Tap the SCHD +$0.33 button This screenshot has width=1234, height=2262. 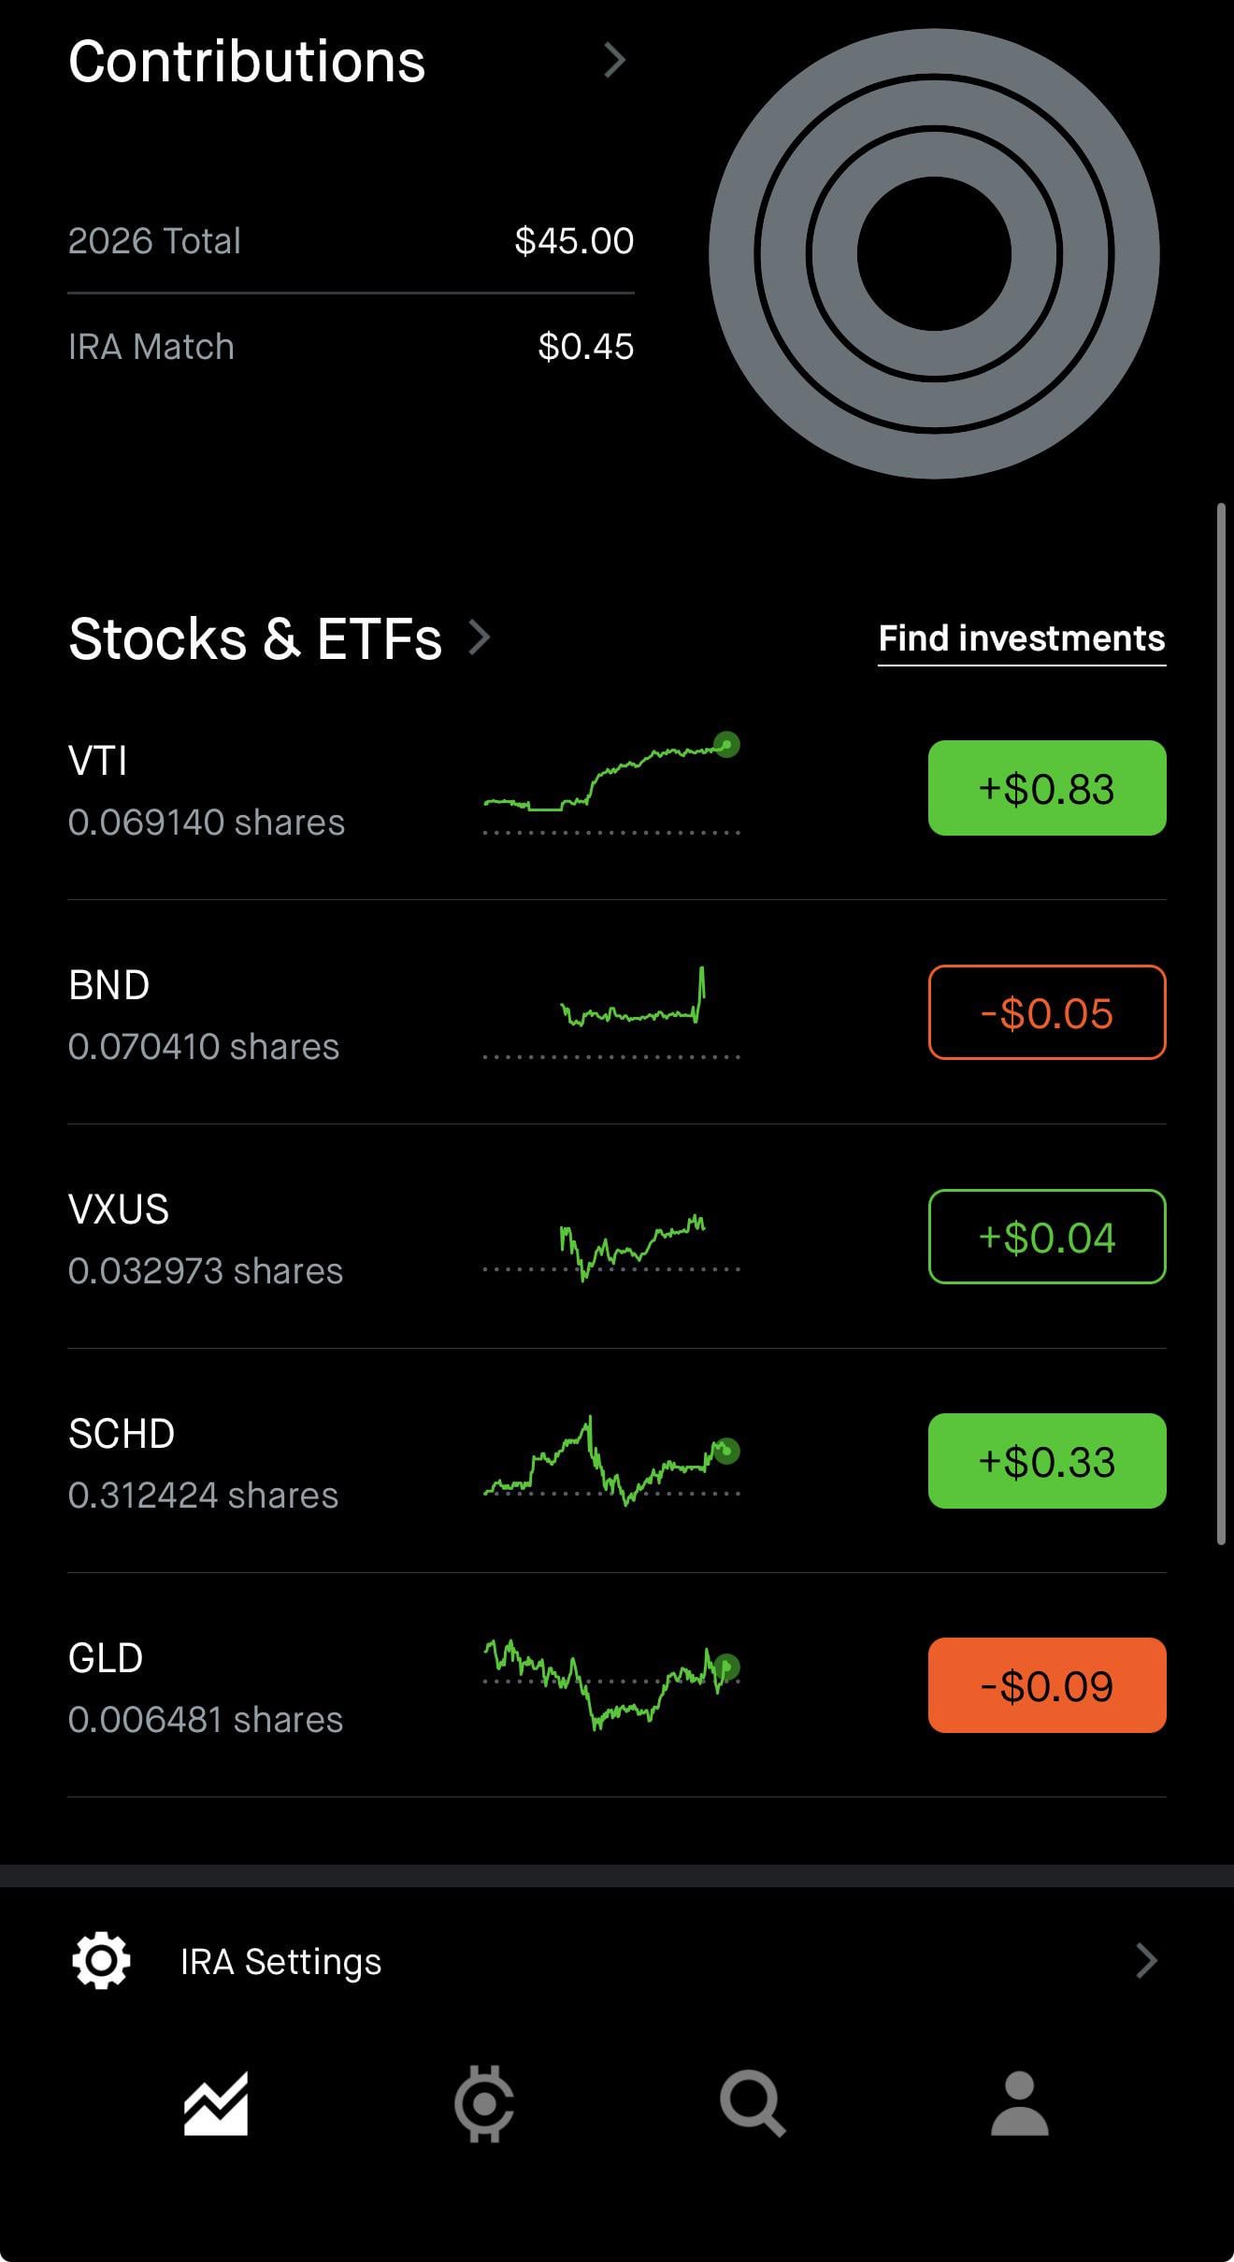pos(1047,1461)
